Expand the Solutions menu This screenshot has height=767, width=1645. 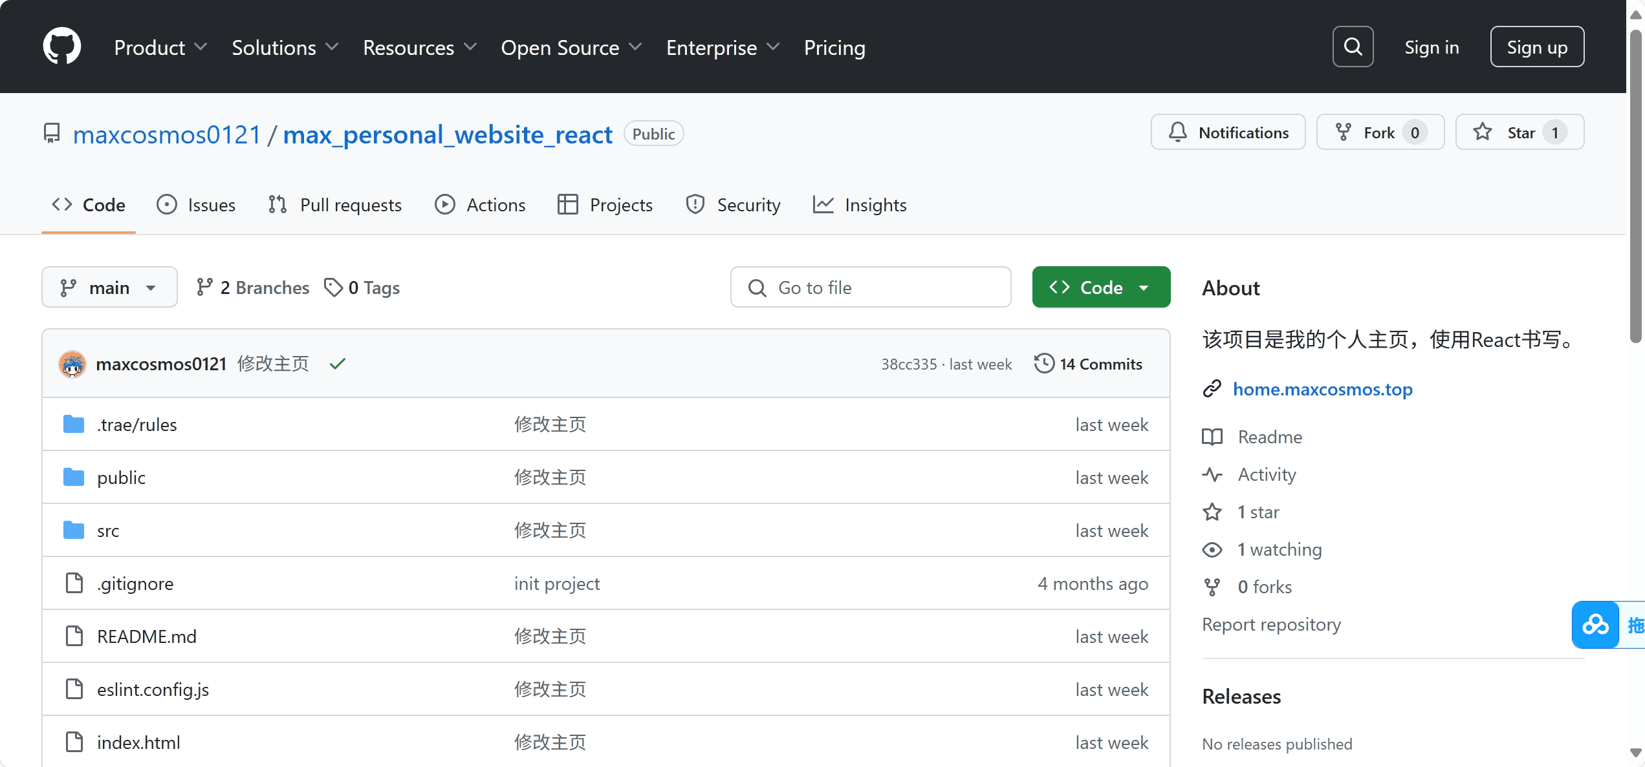point(285,47)
